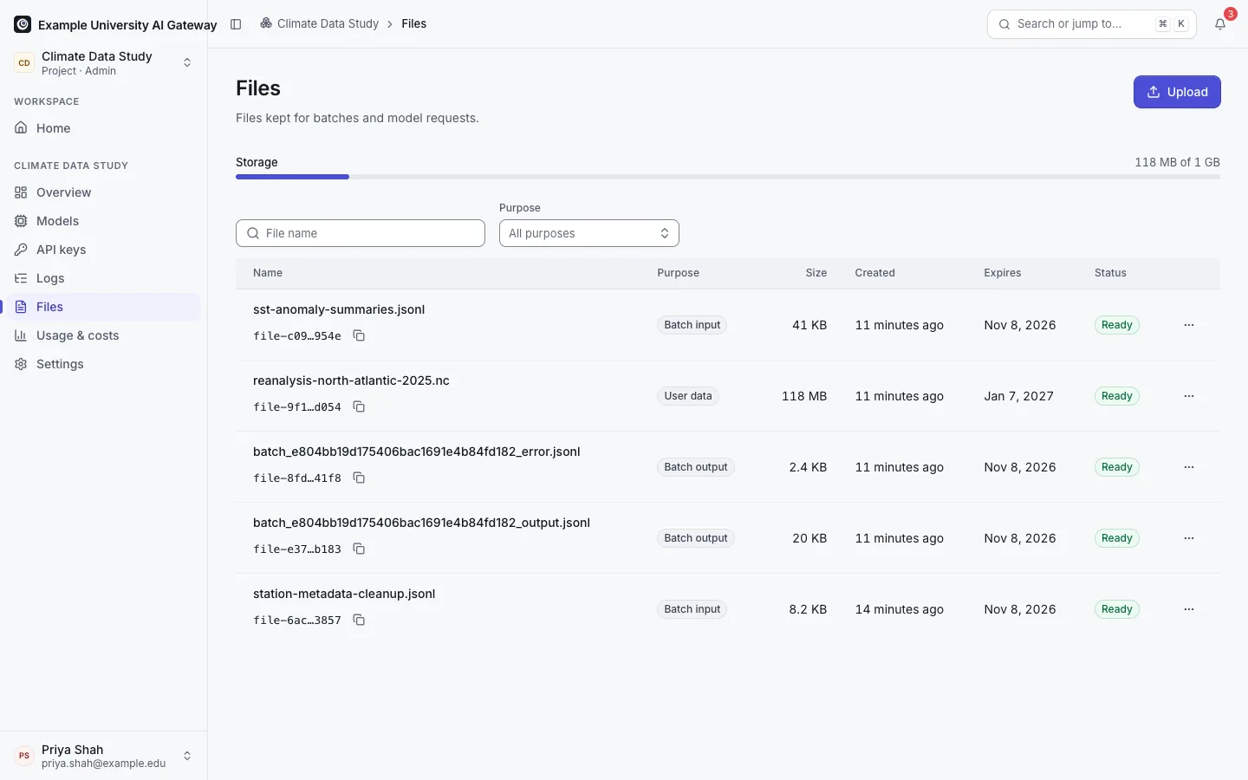The height and width of the screenshot is (780, 1248).
Task: Open the Search or jump to box
Action: pyautogui.click(x=1092, y=24)
